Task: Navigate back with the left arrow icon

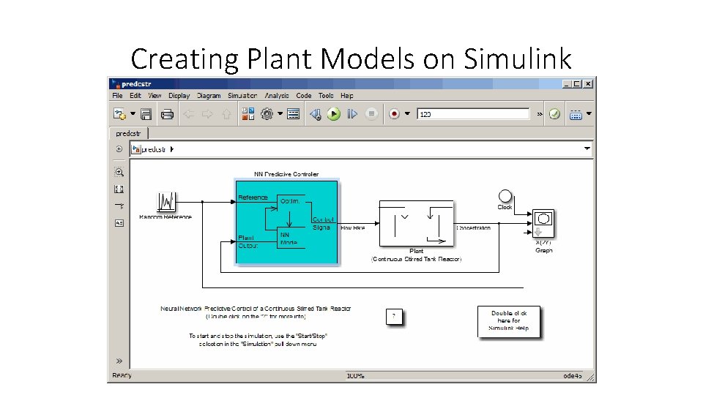Action: 189,114
